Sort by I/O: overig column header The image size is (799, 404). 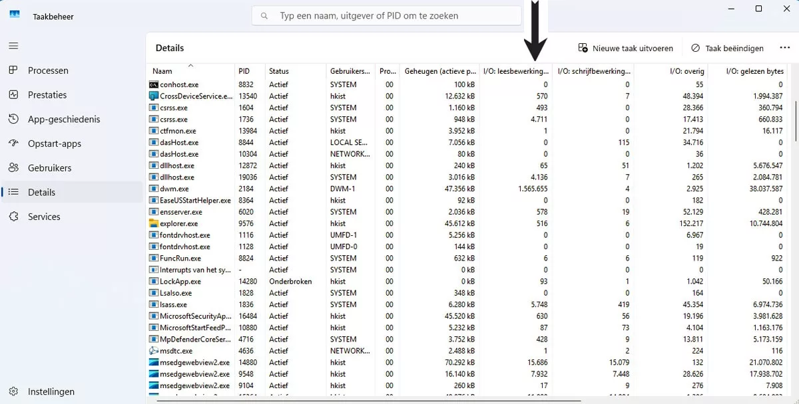click(x=670, y=71)
